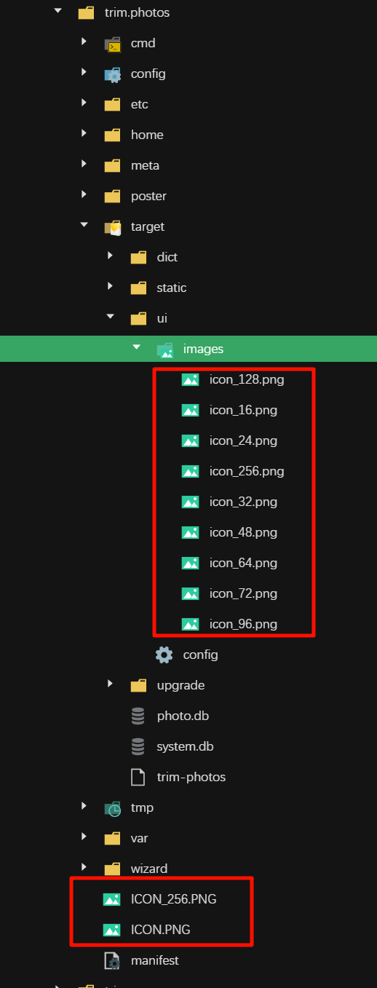Click the config folder gear icon
This screenshot has width=377, height=988.
pyautogui.click(x=112, y=74)
